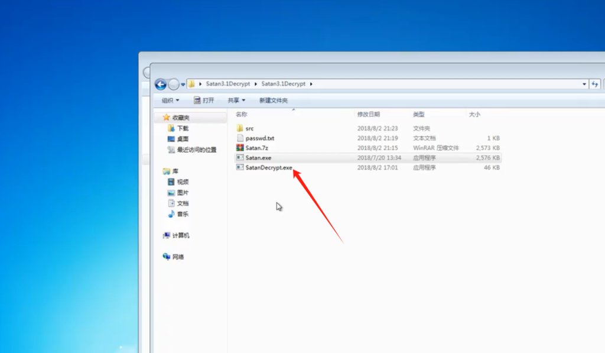The image size is (605, 353).
Task: Select first Satan3.1Decrypt breadcrumb segment
Action: tap(227, 84)
